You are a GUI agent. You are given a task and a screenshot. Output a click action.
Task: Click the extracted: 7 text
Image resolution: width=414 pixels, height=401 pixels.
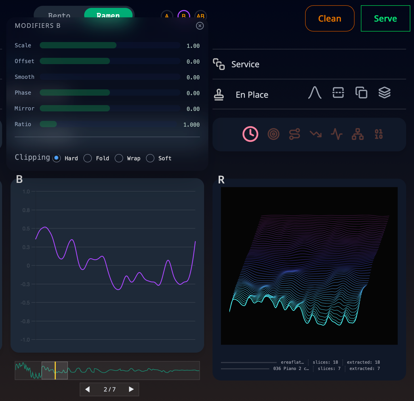(x=365, y=368)
